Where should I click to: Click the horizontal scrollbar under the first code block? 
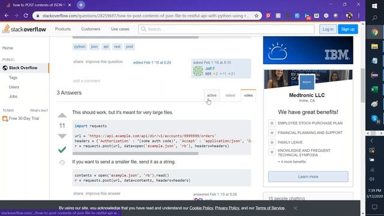pyautogui.click(x=136, y=154)
